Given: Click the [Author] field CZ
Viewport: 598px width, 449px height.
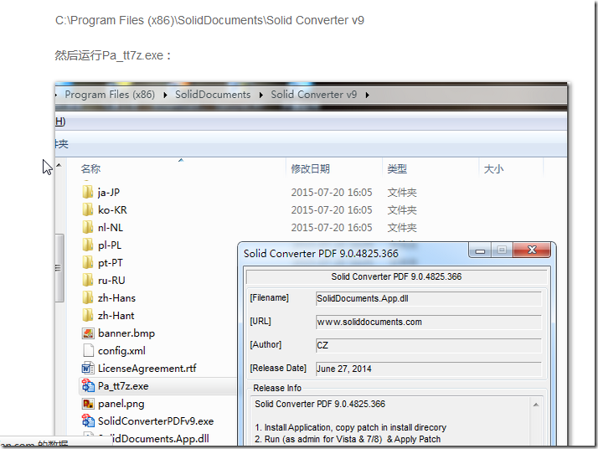Looking at the screenshot, I should point(428,345).
